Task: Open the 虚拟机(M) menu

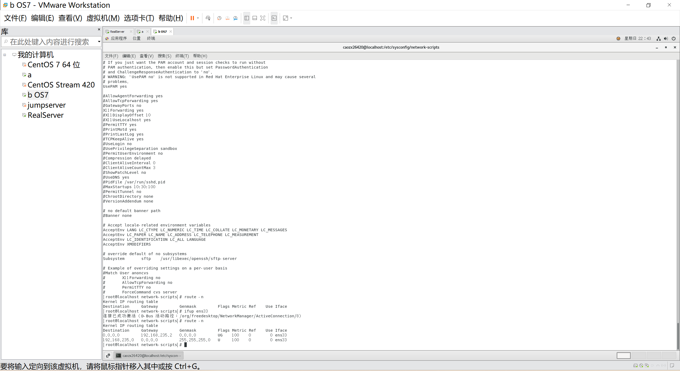Action: [x=103, y=18]
